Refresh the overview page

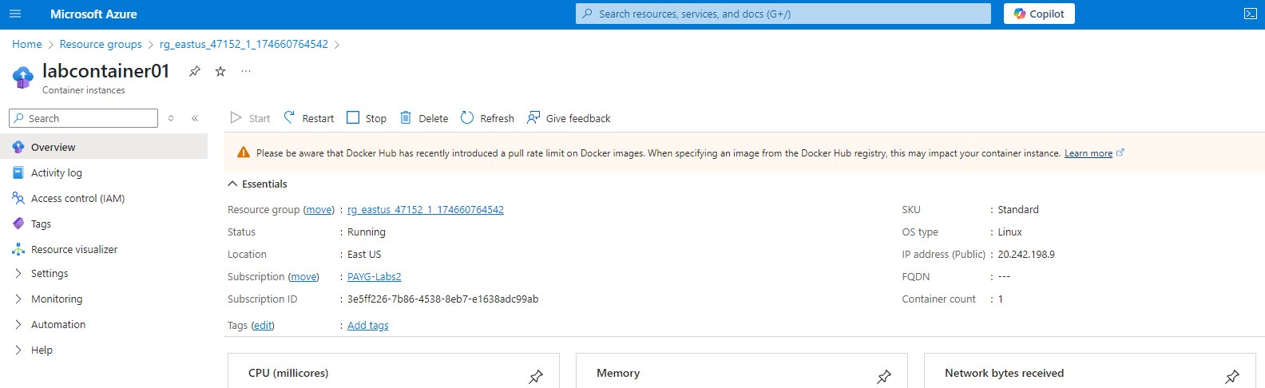[x=487, y=118]
